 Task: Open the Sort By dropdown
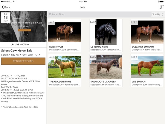click(x=158, y=14)
